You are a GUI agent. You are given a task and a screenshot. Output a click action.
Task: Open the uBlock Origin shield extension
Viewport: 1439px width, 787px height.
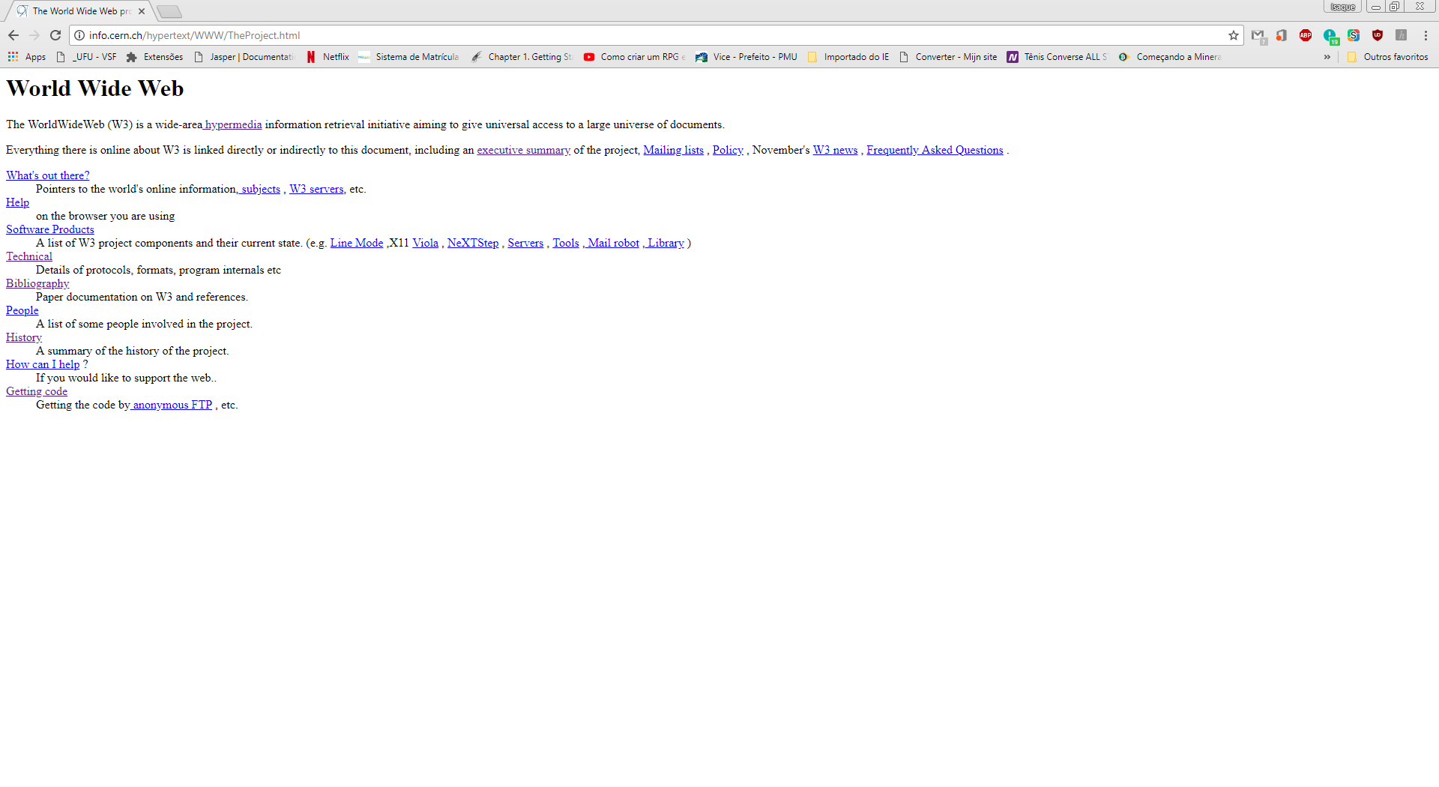pos(1377,35)
